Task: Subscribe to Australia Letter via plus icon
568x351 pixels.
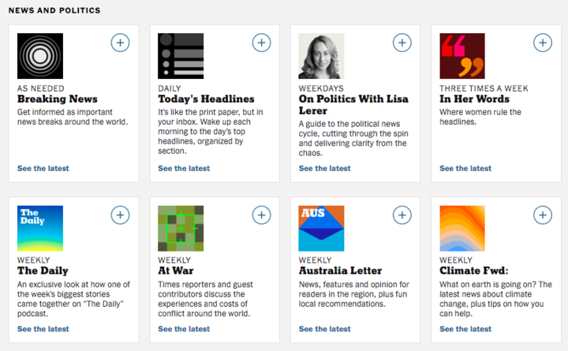Action: point(402,215)
